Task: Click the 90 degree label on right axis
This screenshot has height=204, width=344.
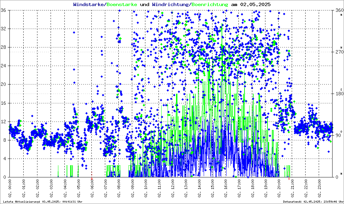Action: click(x=338, y=135)
